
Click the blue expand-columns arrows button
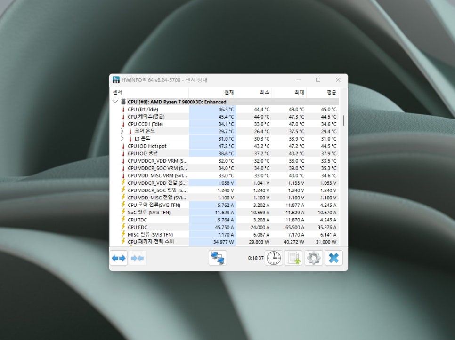coord(119,258)
